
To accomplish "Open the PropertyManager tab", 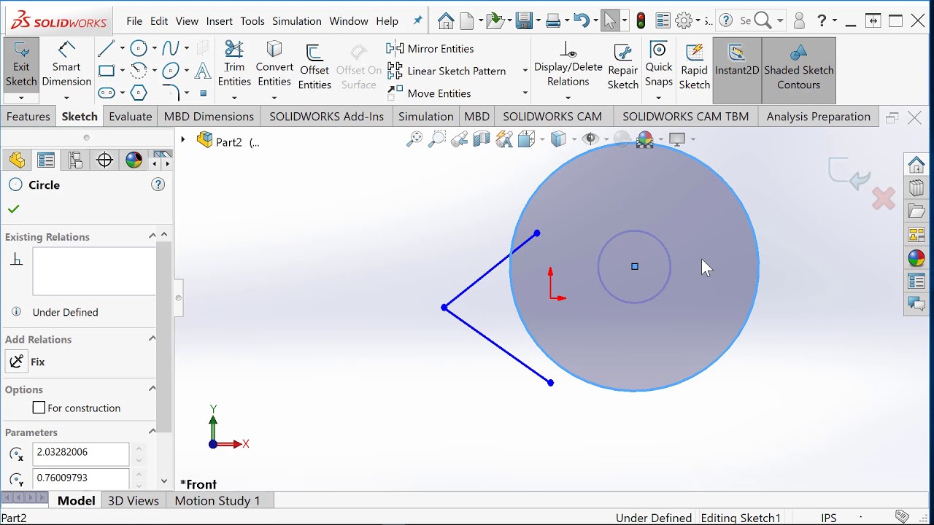I will point(46,160).
